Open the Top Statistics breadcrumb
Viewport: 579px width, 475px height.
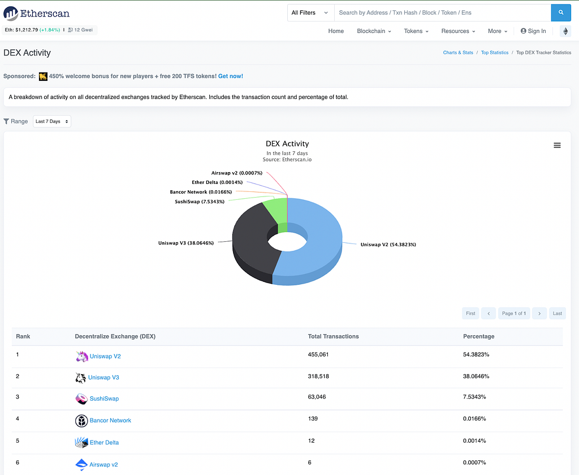pos(494,53)
